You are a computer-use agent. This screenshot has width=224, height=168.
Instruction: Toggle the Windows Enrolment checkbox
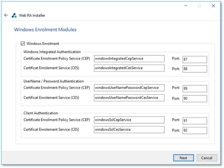point(23,43)
